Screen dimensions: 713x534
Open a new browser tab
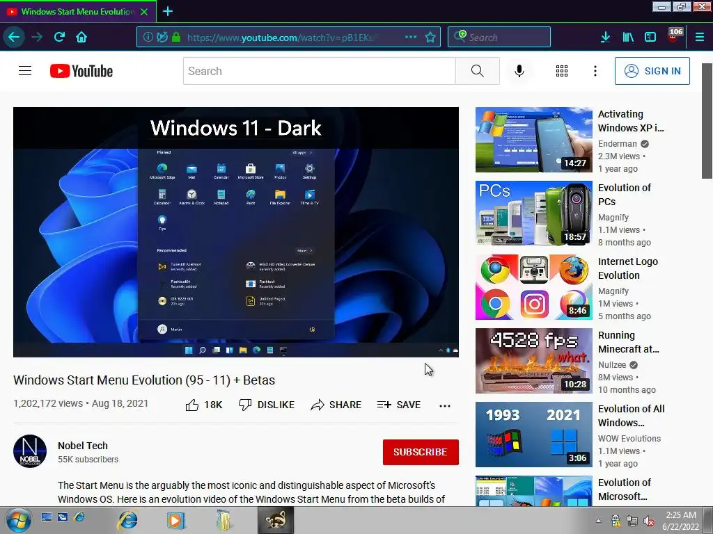(x=168, y=11)
